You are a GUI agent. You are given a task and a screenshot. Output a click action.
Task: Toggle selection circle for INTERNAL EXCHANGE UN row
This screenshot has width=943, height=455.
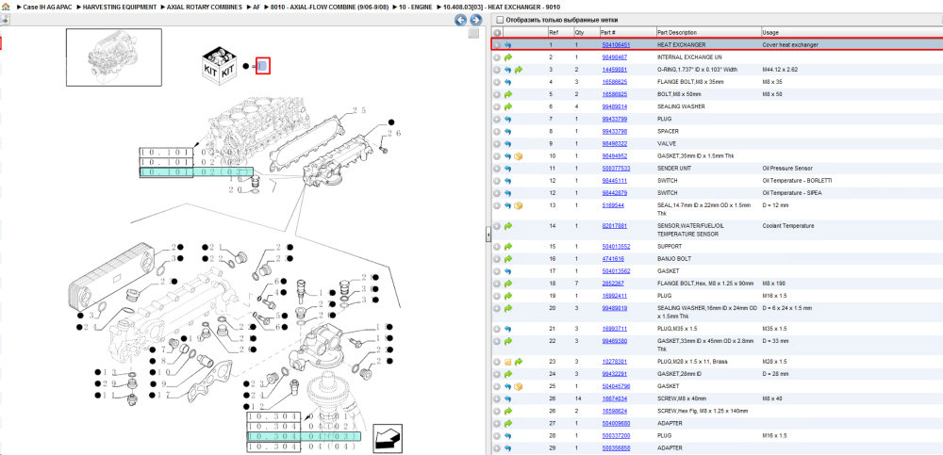tap(497, 57)
